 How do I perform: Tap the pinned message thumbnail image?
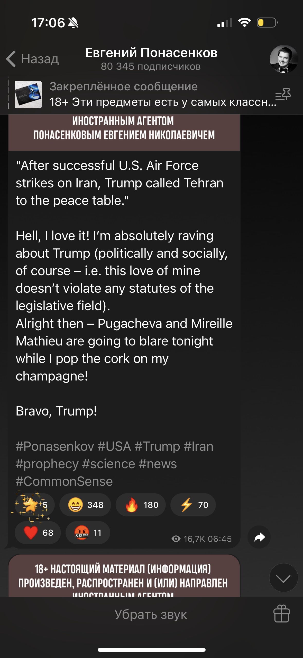(28, 94)
